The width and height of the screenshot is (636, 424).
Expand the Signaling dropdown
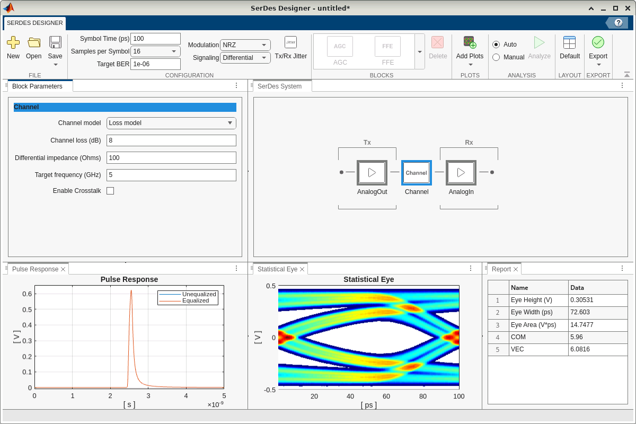[x=245, y=58]
